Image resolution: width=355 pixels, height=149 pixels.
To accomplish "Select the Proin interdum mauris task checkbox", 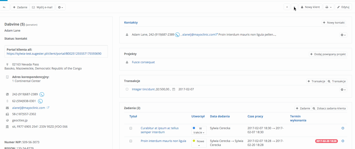I will [131, 141].
